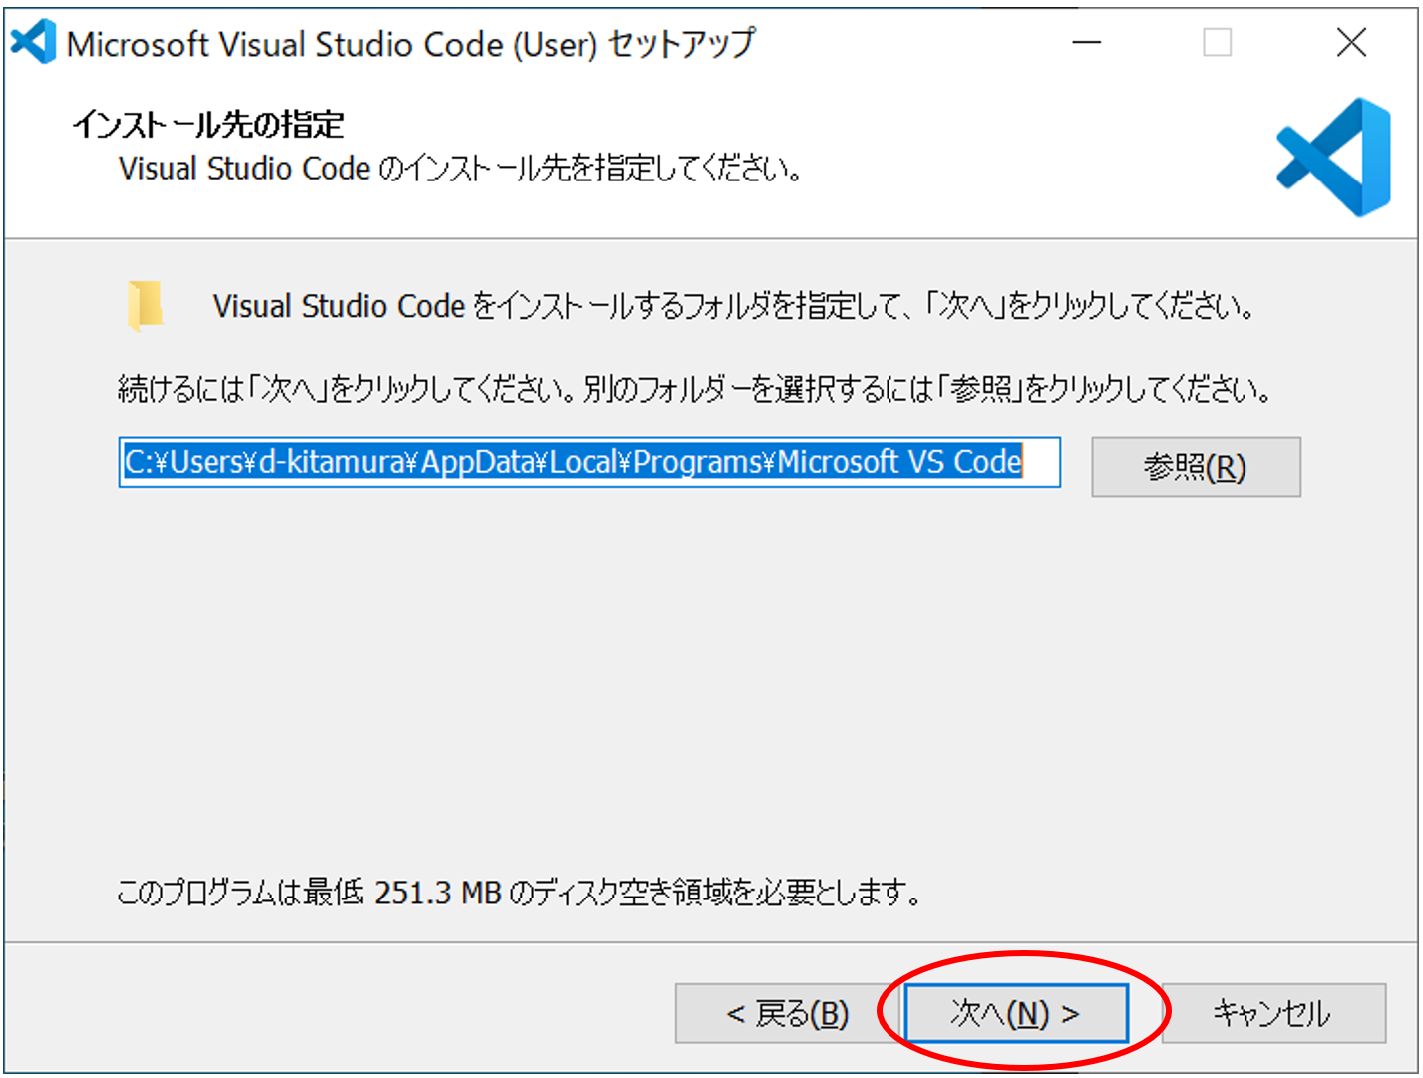
Task: Click the VS Code icon in title bar
Action: (33, 42)
